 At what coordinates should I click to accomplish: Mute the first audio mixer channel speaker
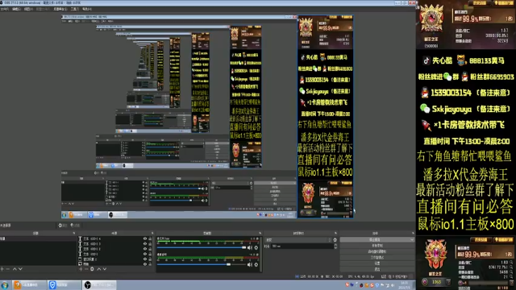coord(250,247)
